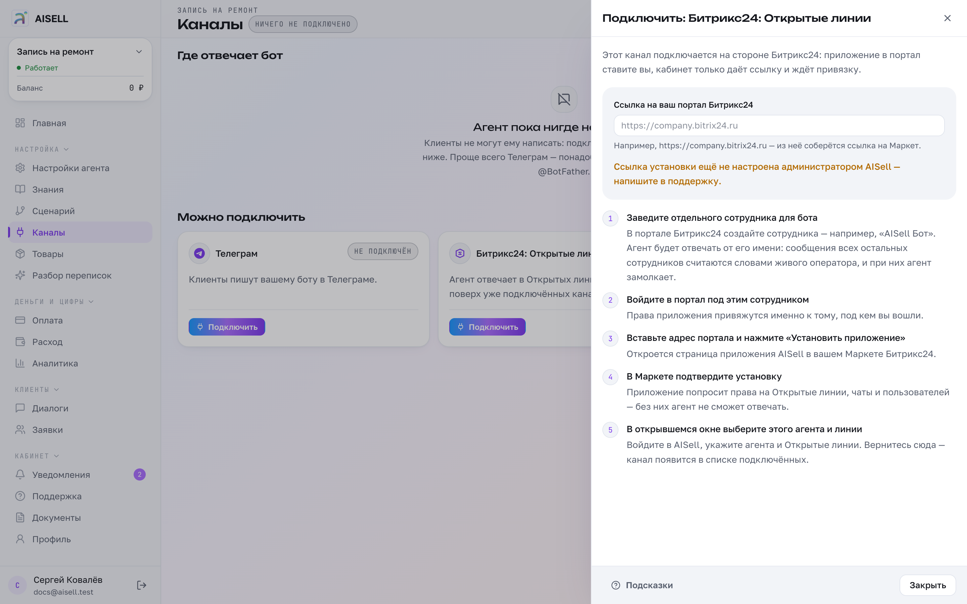967x604 pixels.
Task: Click the logout icon next to Сергей Ковалёв
Action: click(141, 585)
